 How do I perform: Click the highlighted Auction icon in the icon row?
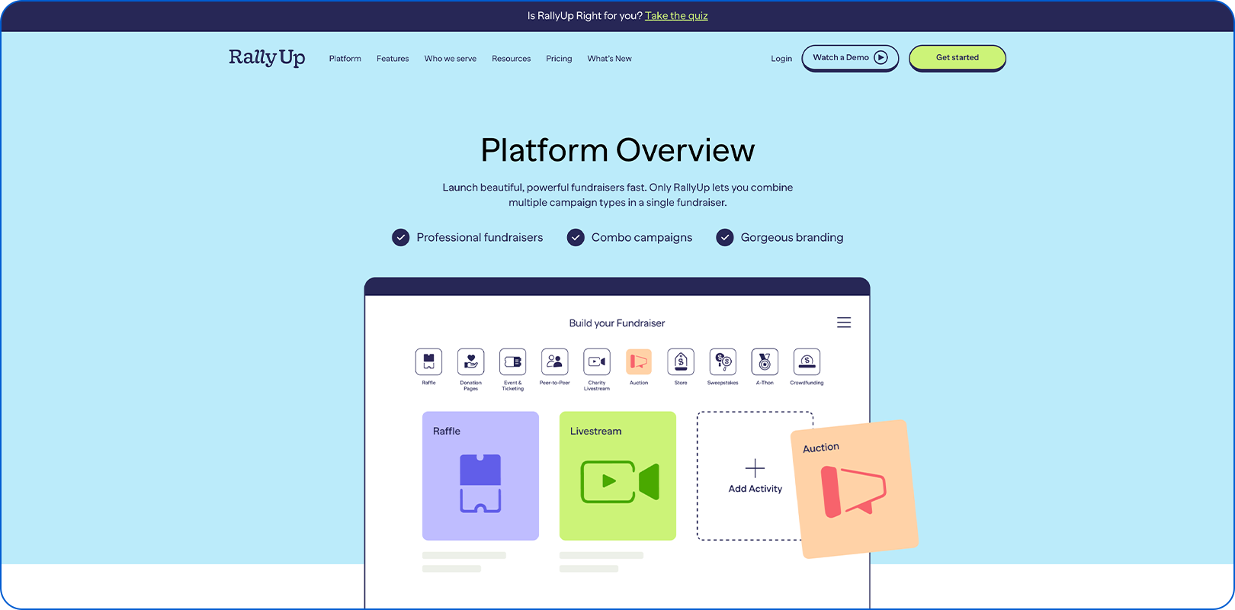click(639, 361)
